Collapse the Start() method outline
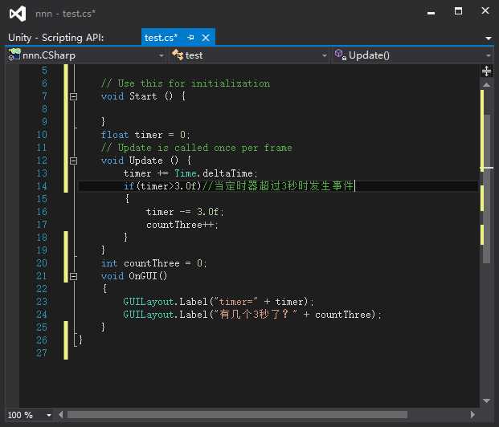This screenshot has width=499, height=427. [x=73, y=96]
